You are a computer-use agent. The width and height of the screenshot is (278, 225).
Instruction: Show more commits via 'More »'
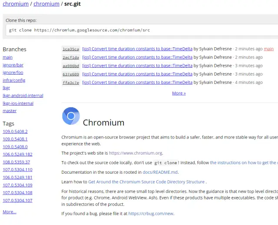(x=179, y=93)
